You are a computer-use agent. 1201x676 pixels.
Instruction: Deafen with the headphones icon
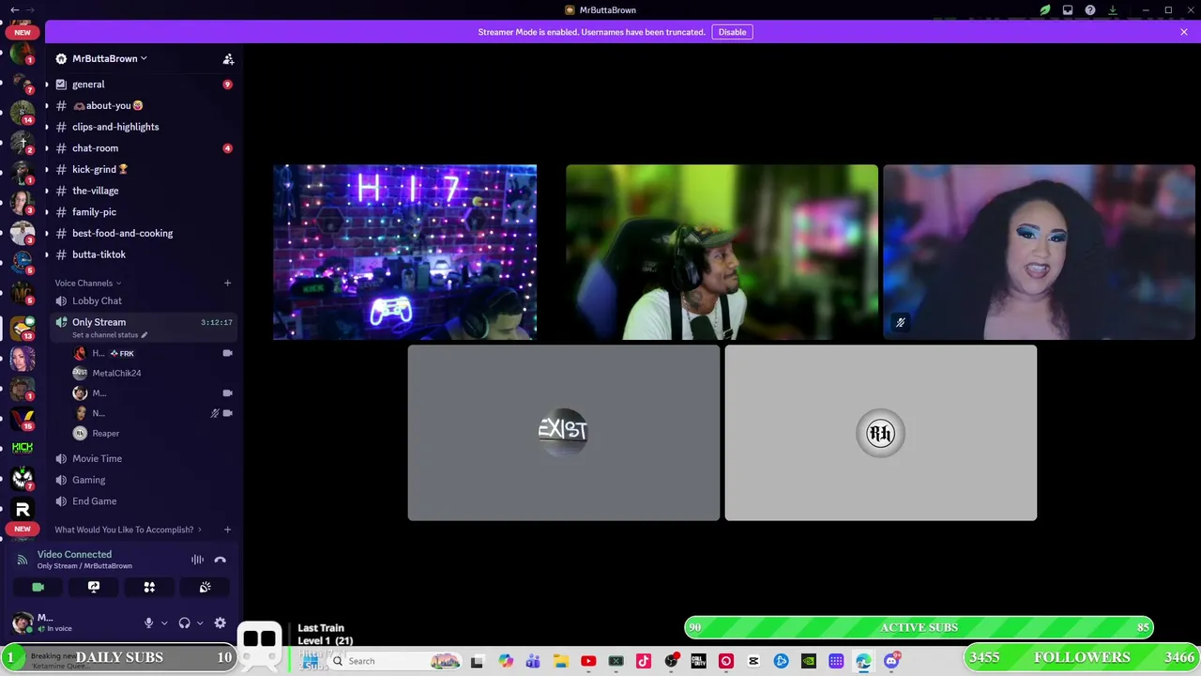[x=184, y=622]
